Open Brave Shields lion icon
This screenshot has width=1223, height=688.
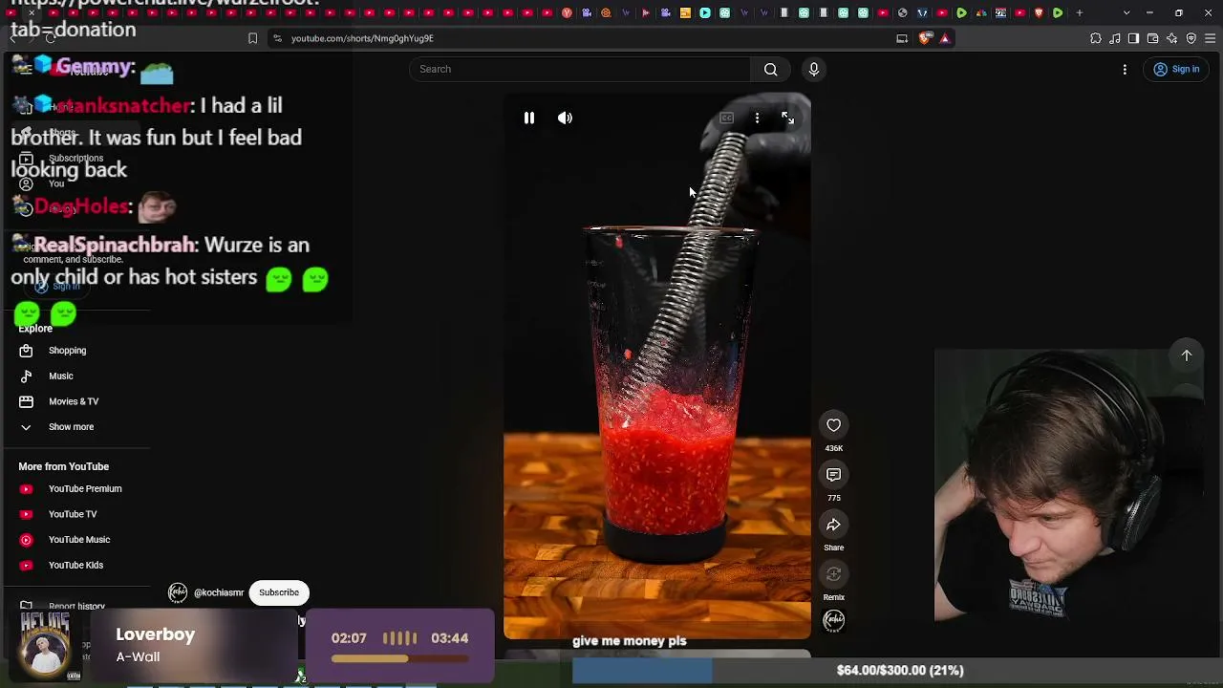tap(925, 38)
